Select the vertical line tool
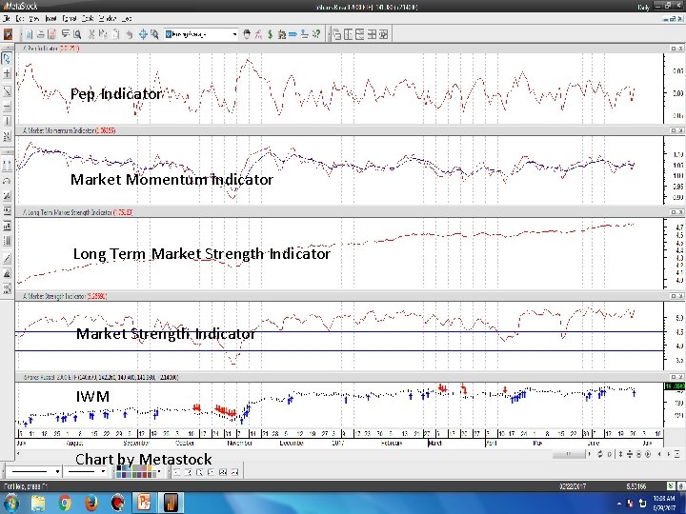 [7, 121]
